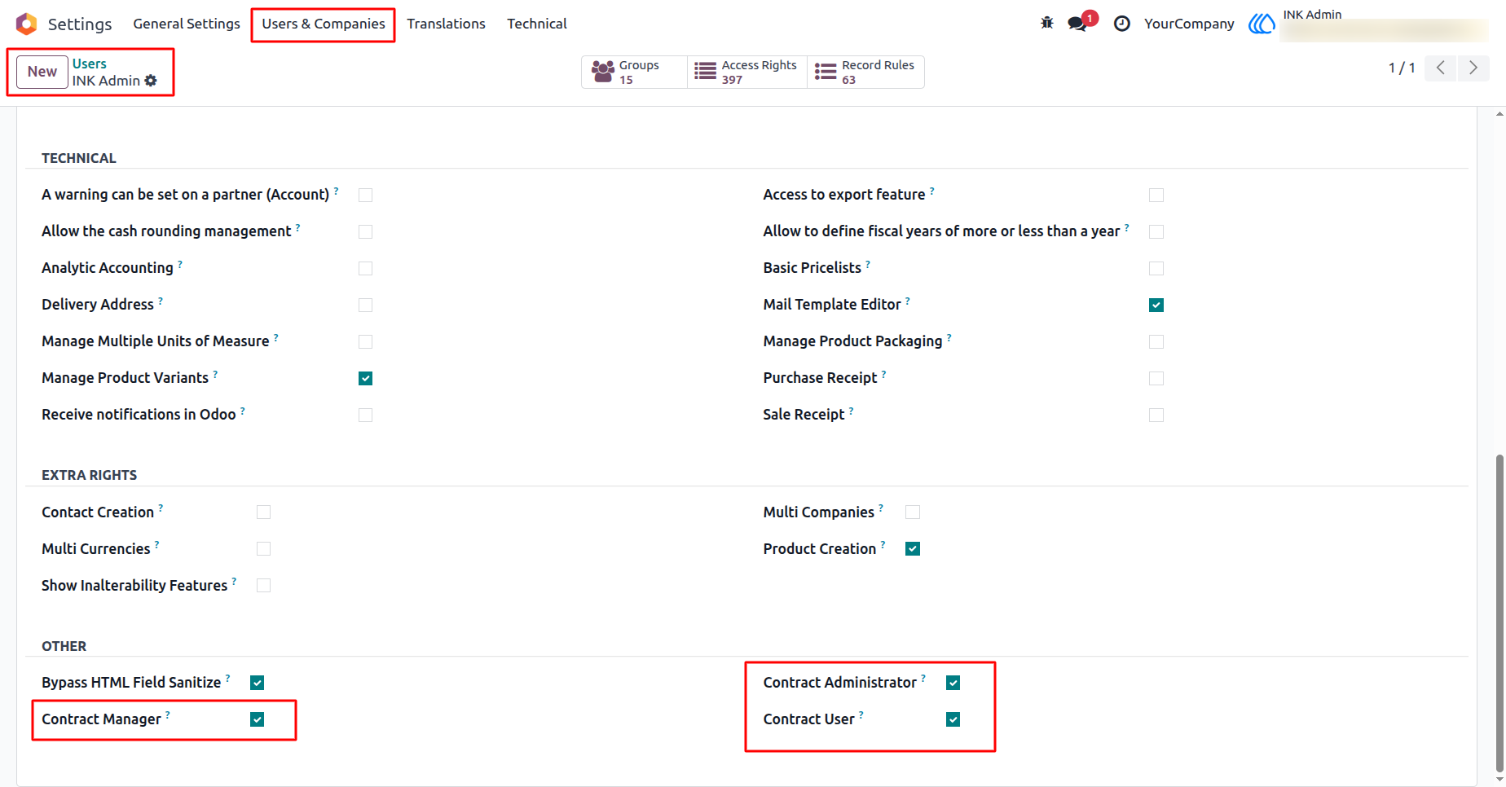Open the conversations chat icon
Viewport: 1506px width, 787px height.
click(x=1078, y=24)
